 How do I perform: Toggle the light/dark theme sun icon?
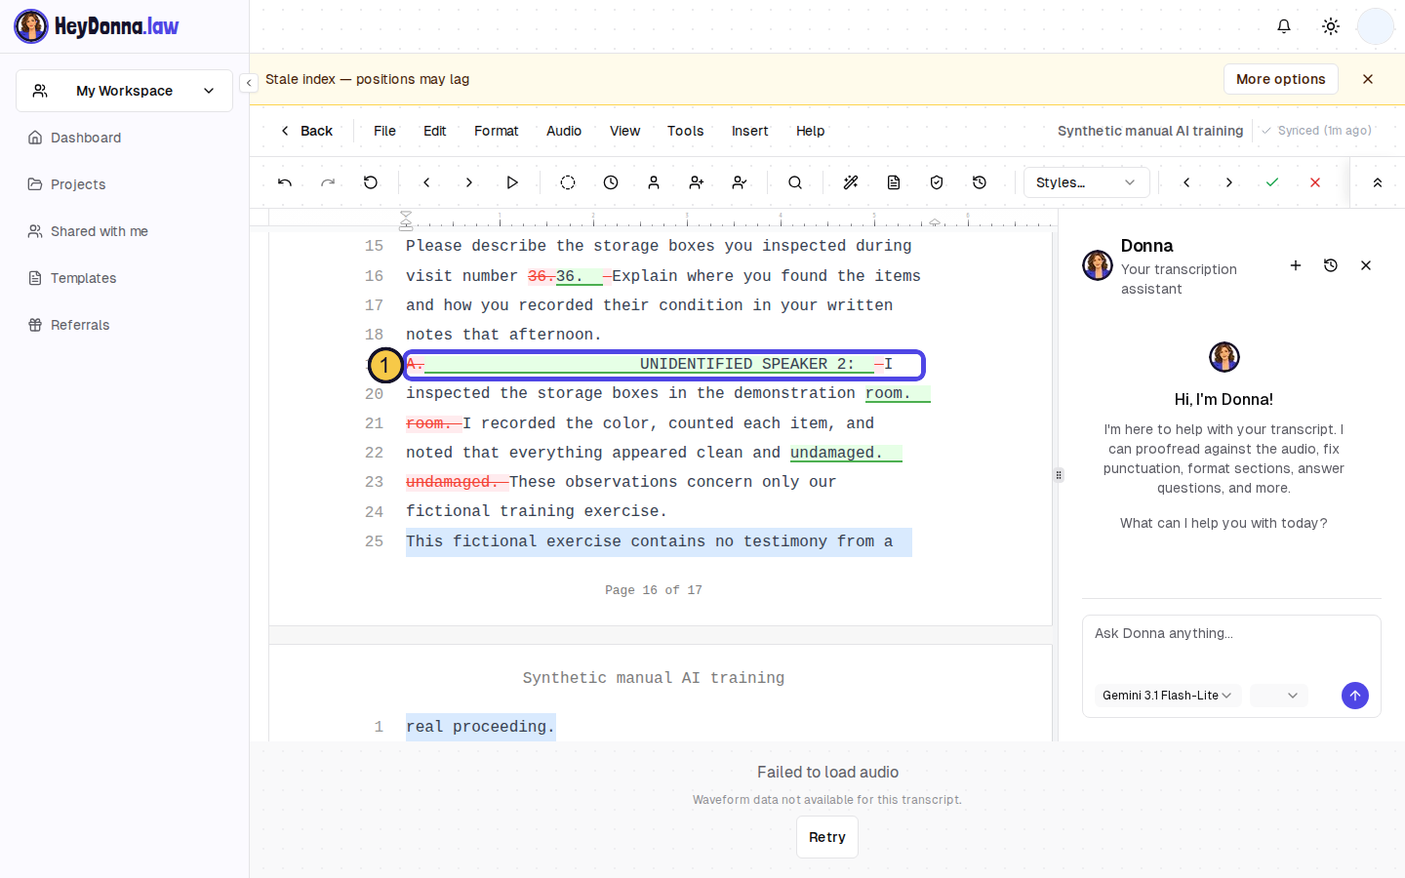1331,26
